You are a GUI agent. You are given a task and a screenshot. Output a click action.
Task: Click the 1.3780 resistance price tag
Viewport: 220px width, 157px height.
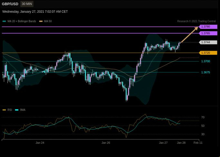208,27
